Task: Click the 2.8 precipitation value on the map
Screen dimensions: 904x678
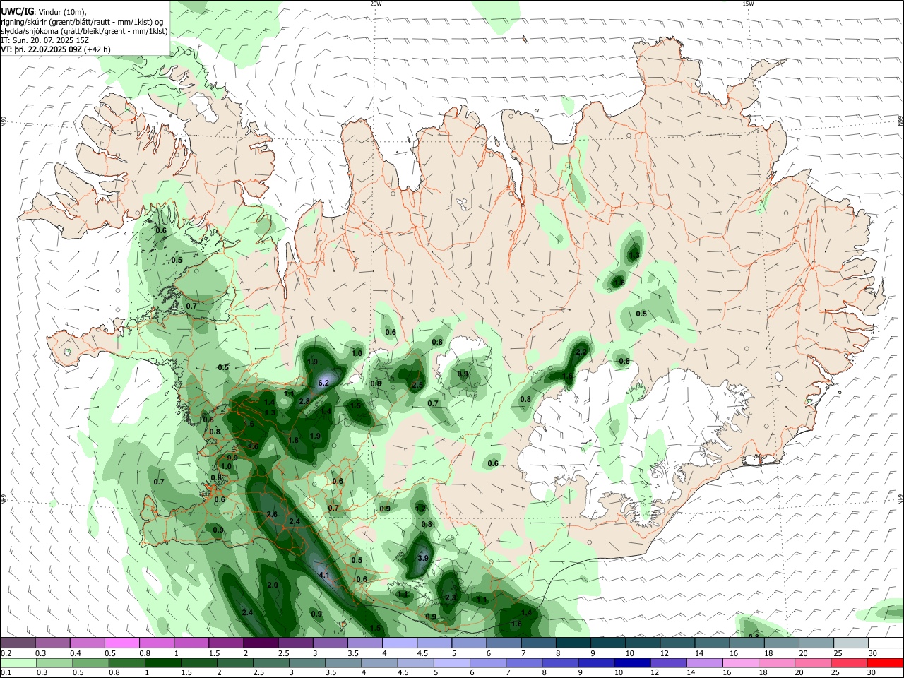Action: pyautogui.click(x=304, y=401)
